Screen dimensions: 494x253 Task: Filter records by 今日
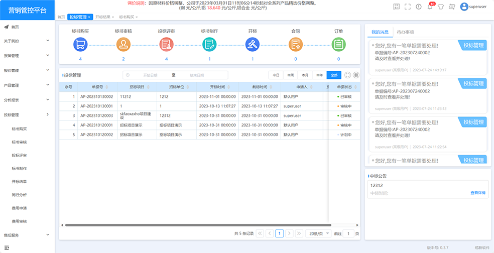(276, 75)
